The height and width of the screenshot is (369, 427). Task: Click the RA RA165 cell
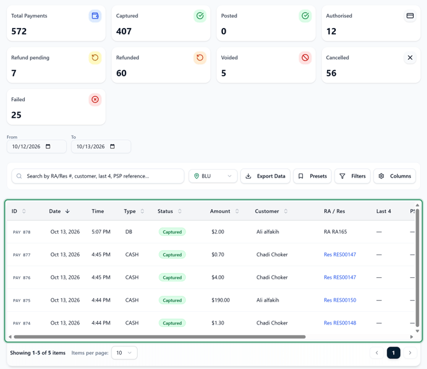click(335, 232)
